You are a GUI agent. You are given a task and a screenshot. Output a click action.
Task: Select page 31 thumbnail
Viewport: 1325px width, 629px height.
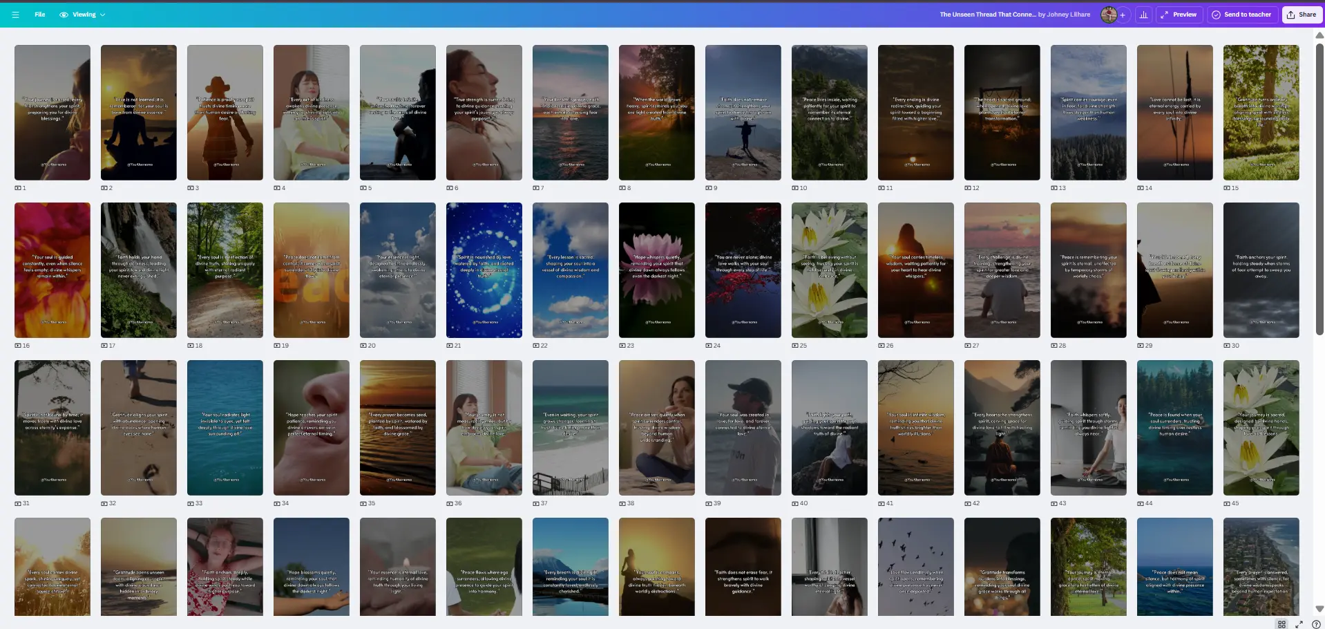click(53, 428)
